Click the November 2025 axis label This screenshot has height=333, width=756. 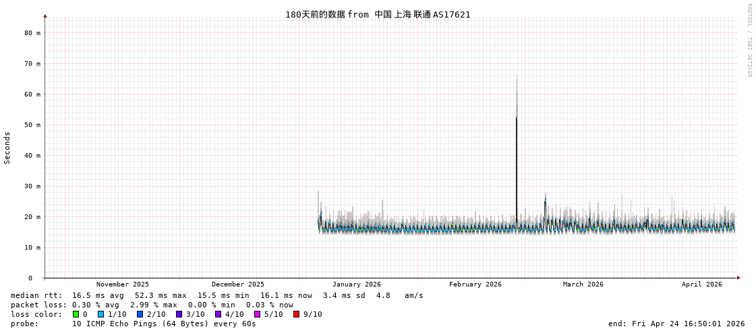(x=123, y=284)
